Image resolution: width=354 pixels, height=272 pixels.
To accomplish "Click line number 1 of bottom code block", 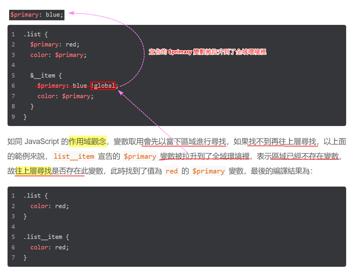I will (x=13, y=195).
